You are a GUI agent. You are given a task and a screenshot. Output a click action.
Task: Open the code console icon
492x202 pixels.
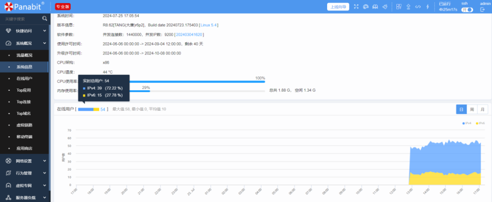point(418,6)
